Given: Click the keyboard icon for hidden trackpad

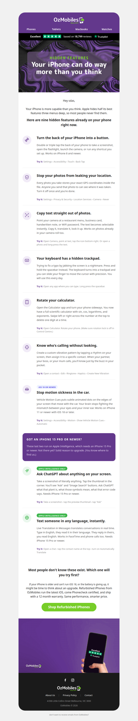Looking at the screenshot, I should 27,260.
